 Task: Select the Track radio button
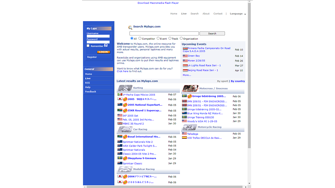(170, 38)
